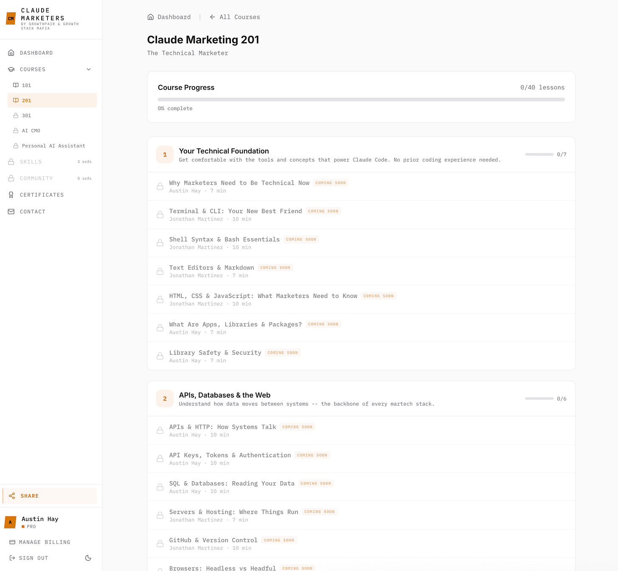Click lock icon for GitHub & Version Control
This screenshot has width=618, height=571.
pyautogui.click(x=160, y=544)
